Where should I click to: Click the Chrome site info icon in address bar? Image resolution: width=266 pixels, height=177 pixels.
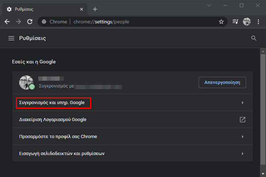click(44, 22)
